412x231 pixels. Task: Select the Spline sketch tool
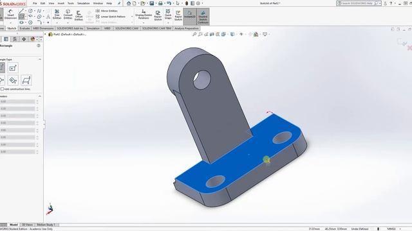39,11
